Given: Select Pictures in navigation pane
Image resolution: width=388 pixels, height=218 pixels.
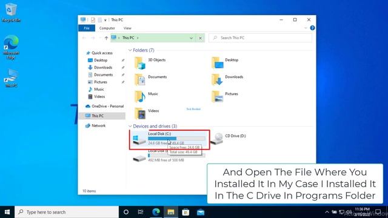Looking at the screenshot, I should pyautogui.click(x=101, y=82).
